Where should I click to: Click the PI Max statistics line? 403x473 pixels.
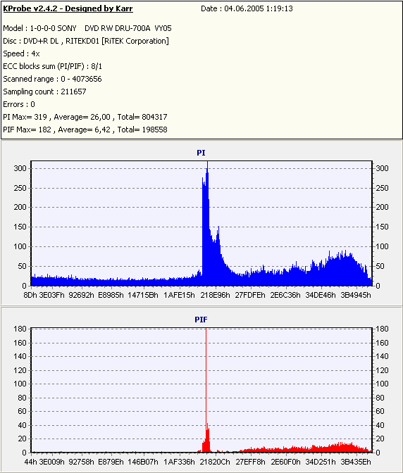point(85,117)
